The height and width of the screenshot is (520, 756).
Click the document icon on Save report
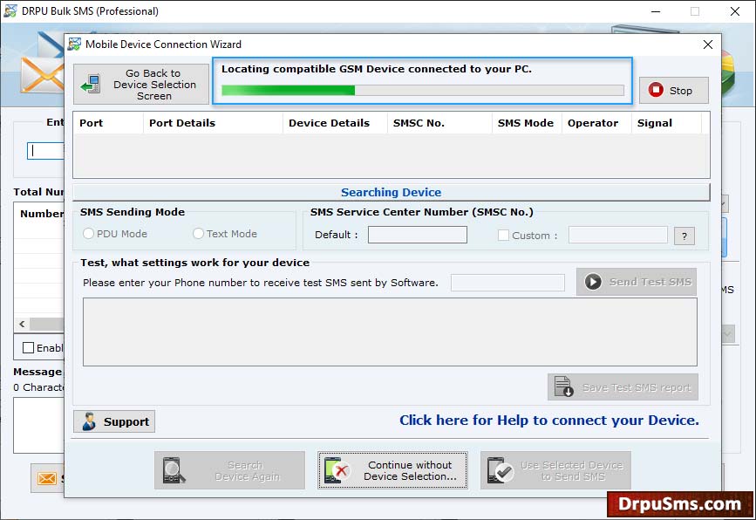click(x=563, y=387)
